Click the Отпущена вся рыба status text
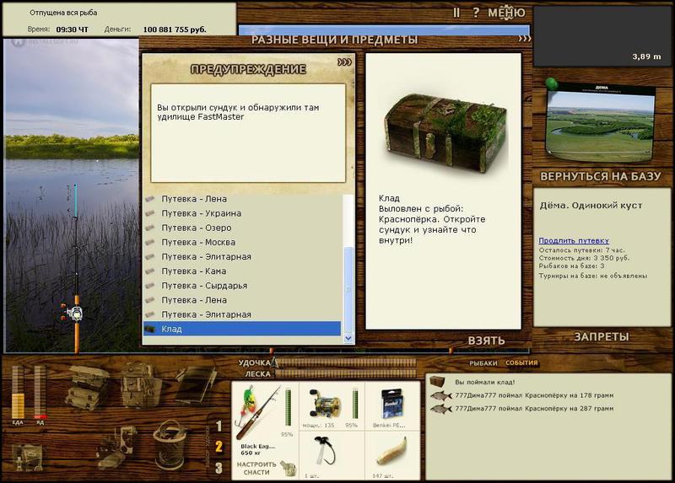Viewport: 675px width, 483px height. pos(63,13)
